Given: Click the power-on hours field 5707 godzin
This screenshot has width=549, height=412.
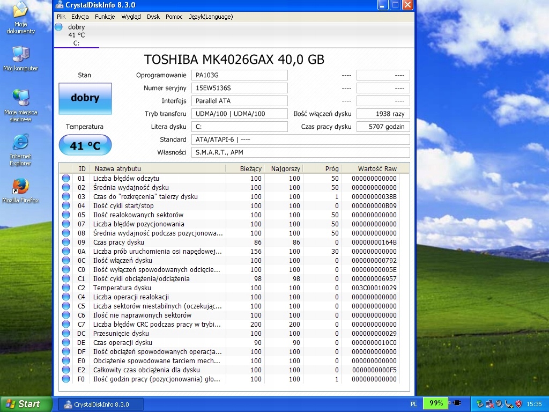Looking at the screenshot, I should click(x=383, y=127).
